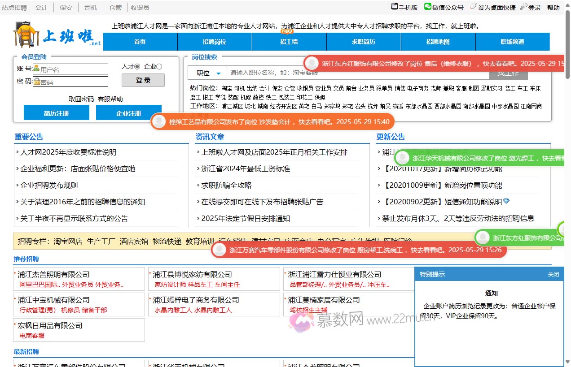Click 会计 in the top hot jobs bar
Image resolution: width=571 pixels, height=367 pixels.
coord(41,7)
